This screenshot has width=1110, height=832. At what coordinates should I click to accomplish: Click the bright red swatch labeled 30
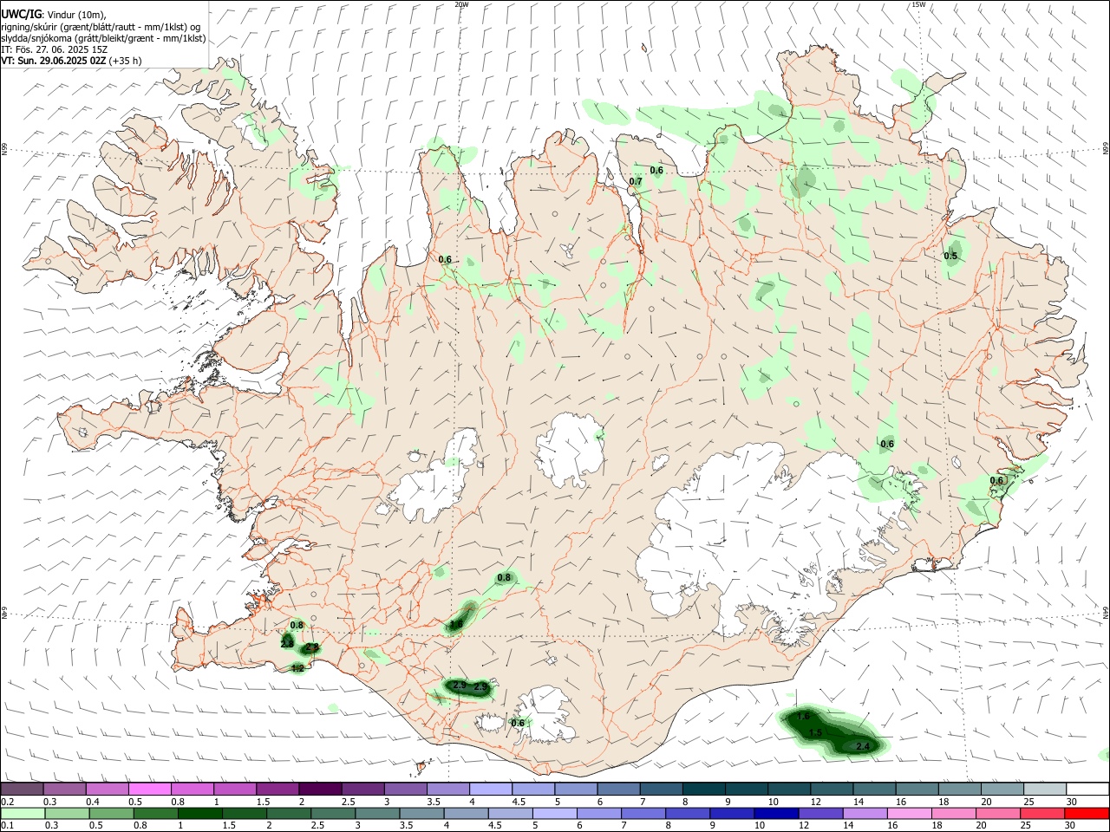(x=1087, y=813)
